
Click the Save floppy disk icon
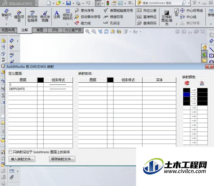tap(68, 3)
